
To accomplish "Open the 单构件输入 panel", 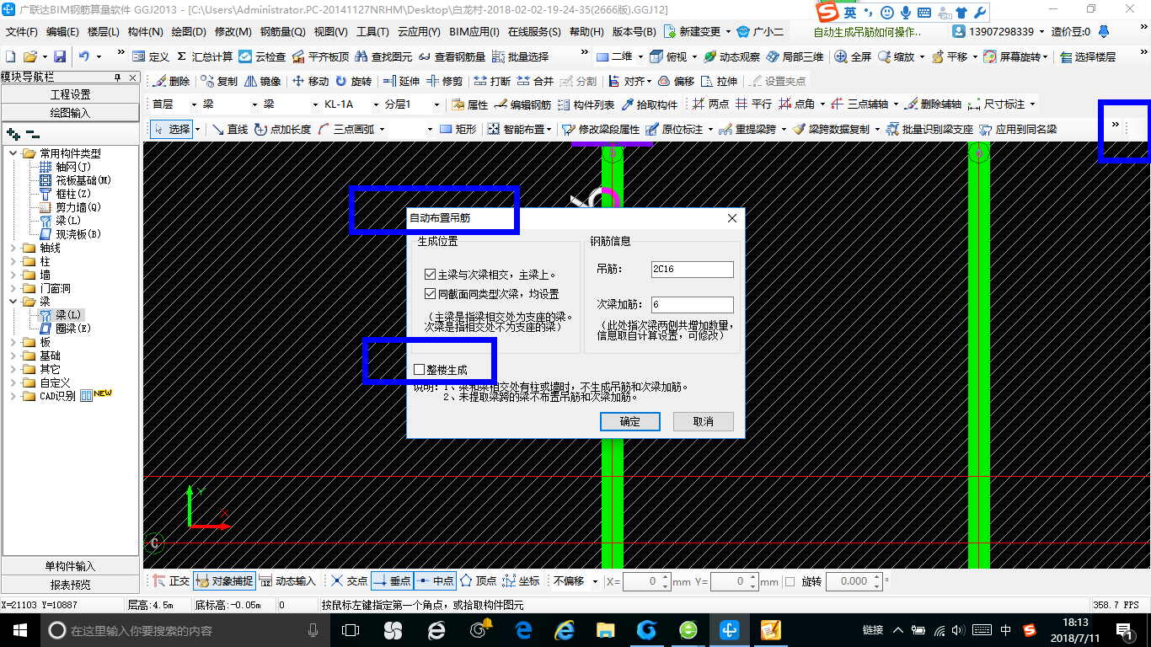I will pos(70,566).
